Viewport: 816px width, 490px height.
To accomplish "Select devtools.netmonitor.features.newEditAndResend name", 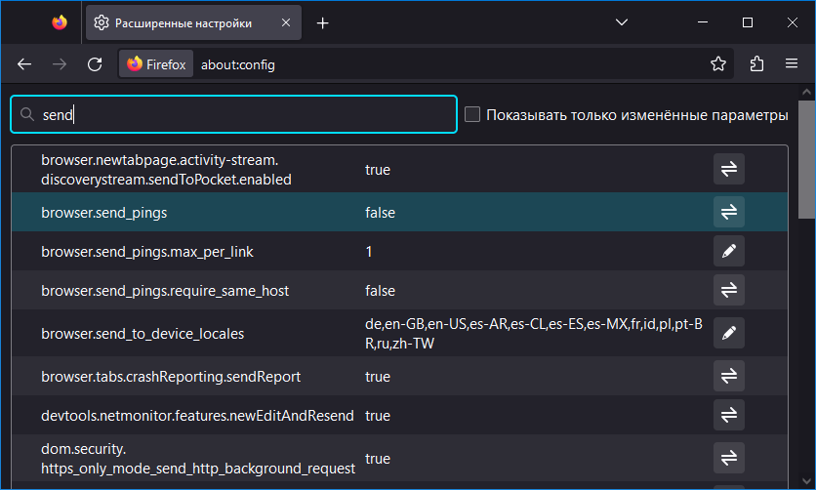I will pyautogui.click(x=197, y=416).
